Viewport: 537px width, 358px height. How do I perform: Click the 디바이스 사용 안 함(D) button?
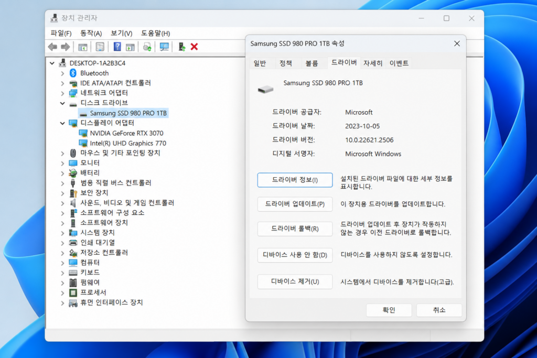click(295, 255)
